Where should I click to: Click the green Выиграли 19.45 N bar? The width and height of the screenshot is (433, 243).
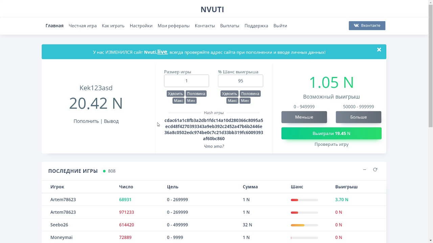tap(332, 133)
